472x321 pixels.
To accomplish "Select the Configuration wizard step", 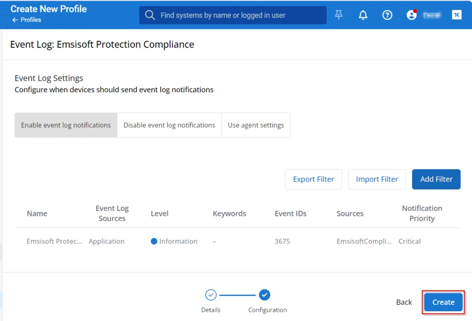I will point(265,295).
